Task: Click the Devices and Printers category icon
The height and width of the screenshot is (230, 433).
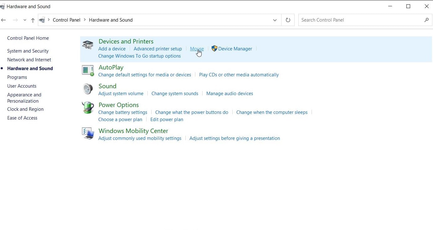Action: coord(88,45)
